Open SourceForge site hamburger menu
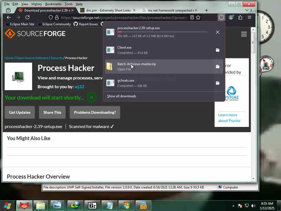Image resolution: width=281 pixels, height=211 pixels. (x=244, y=34)
